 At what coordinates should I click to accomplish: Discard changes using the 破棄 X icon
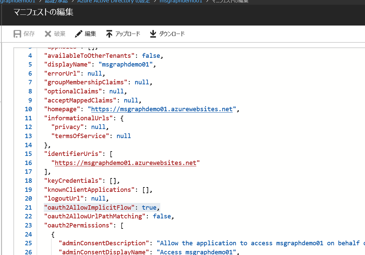coord(47,34)
